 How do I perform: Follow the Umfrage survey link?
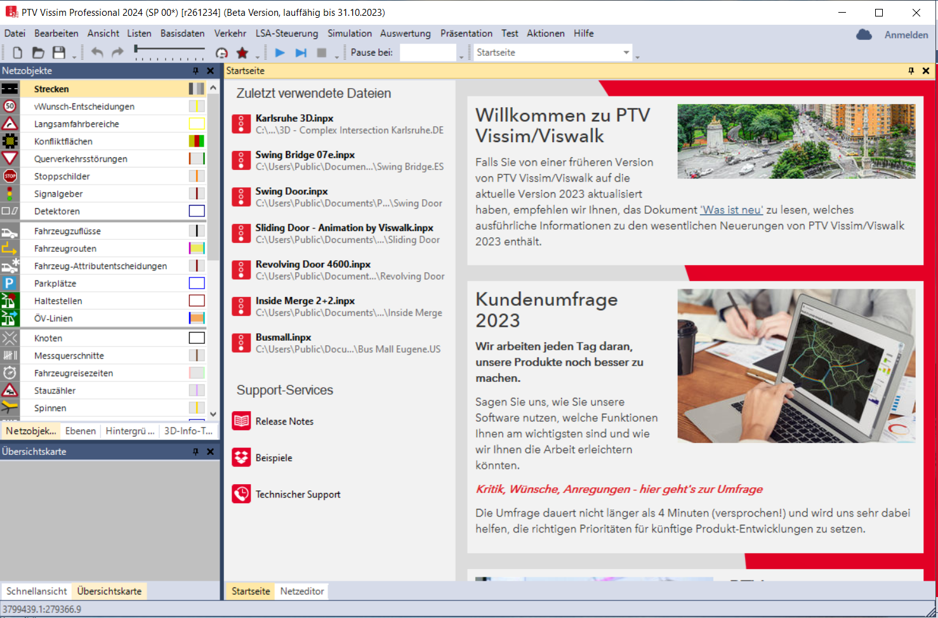coord(619,489)
